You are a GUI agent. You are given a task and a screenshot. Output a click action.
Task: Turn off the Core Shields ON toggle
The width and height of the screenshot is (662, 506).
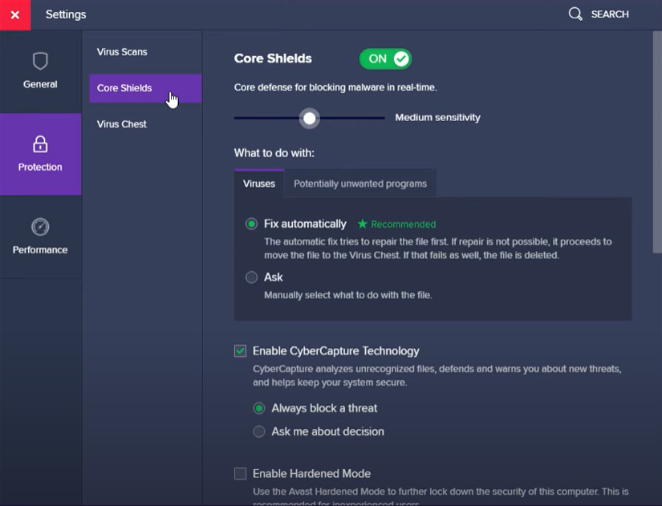[x=385, y=59]
